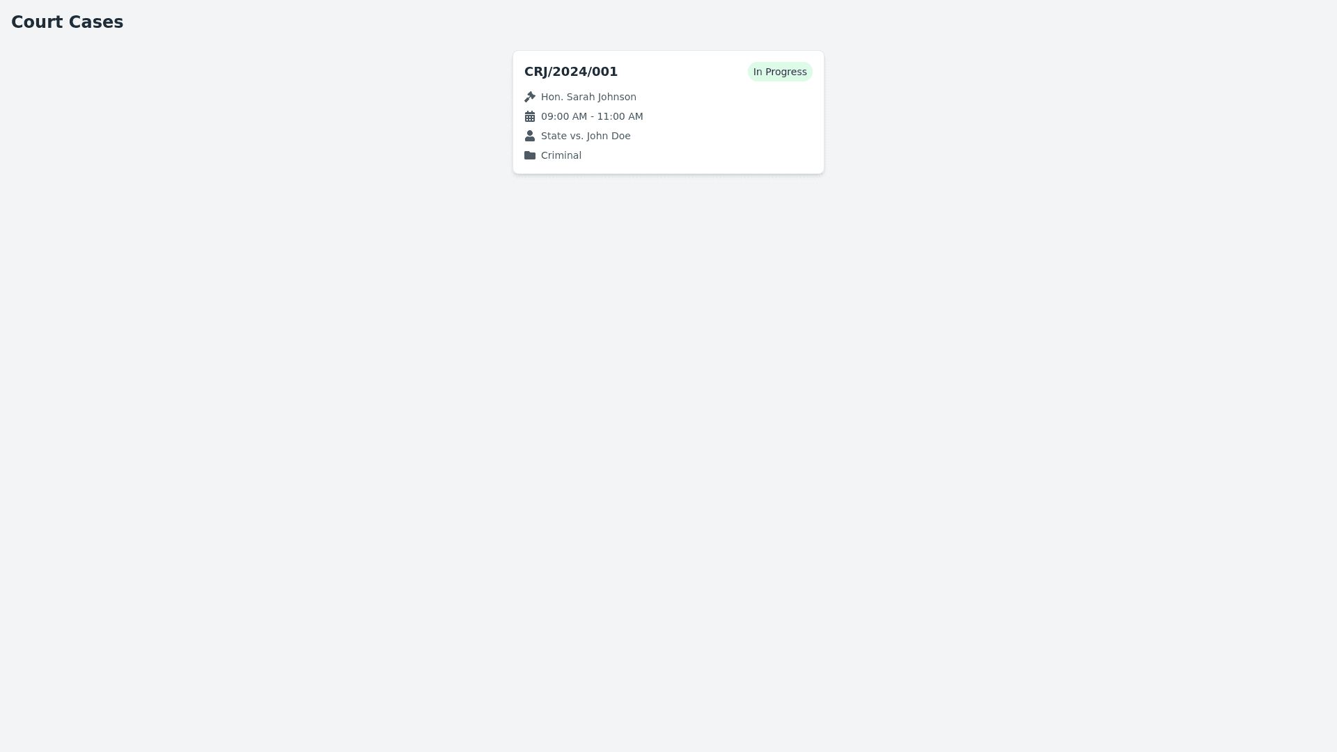The width and height of the screenshot is (1337, 752).
Task: Click the person icon beside case parties
Action: click(x=530, y=136)
